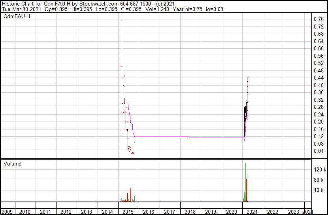
Task: Click the 2013 year label
Action: point(87,212)
